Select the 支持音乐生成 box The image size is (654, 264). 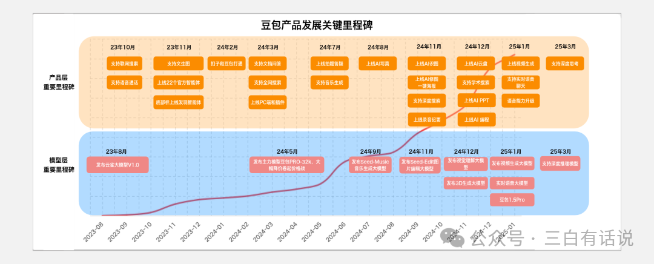point(329,82)
